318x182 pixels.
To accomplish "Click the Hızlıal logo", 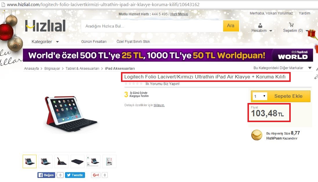I will pyautogui.click(x=45, y=26).
